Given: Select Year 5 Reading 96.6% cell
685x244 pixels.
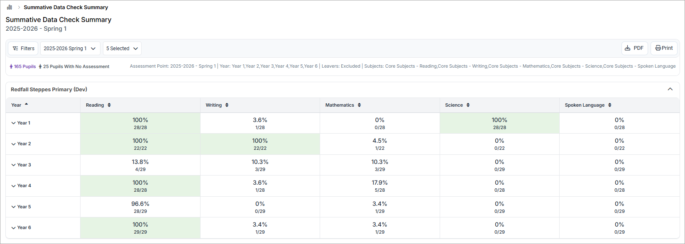Looking at the screenshot, I should (x=140, y=207).
